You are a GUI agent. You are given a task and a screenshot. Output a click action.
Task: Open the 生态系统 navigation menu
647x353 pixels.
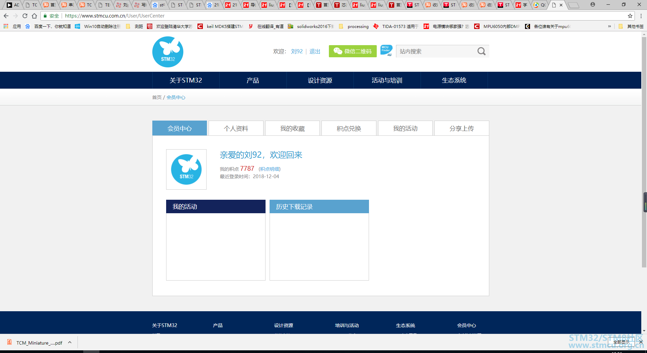[454, 80]
